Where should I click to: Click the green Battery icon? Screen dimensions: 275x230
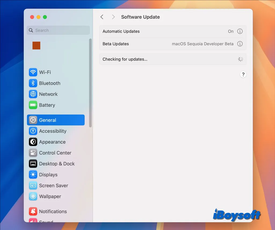33,105
